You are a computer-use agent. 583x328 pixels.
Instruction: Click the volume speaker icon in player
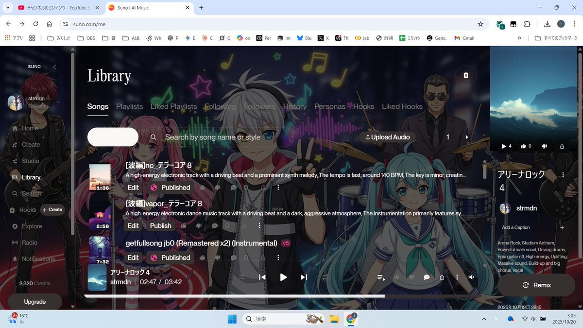click(x=471, y=277)
